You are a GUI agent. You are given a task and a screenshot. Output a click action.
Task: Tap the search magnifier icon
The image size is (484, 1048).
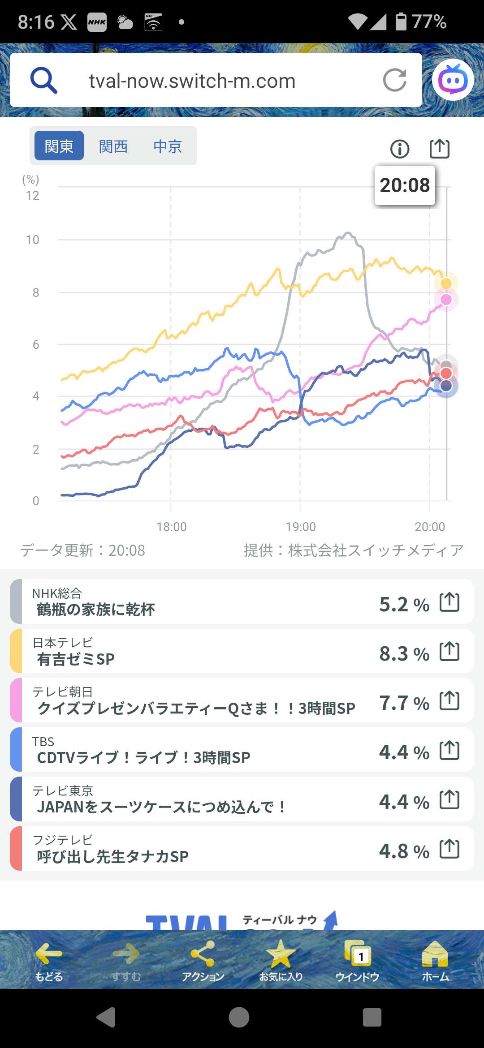click(43, 81)
